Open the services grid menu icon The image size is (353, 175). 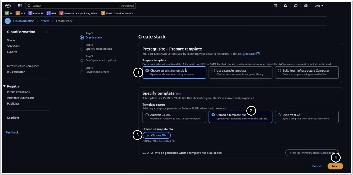coord(20,6)
